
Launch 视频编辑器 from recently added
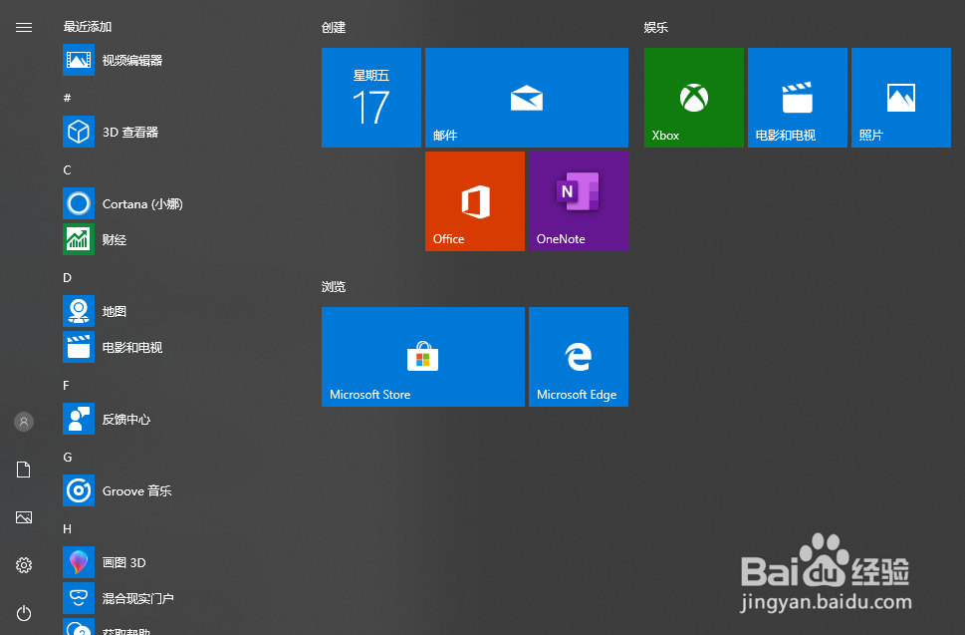[113, 60]
